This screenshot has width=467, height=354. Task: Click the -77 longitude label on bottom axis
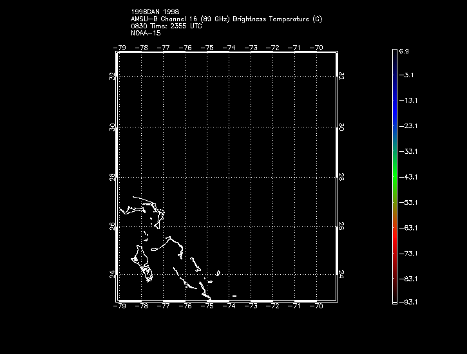click(163, 306)
